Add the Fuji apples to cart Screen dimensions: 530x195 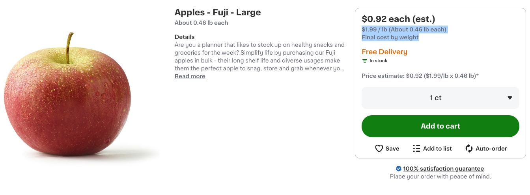tap(440, 126)
